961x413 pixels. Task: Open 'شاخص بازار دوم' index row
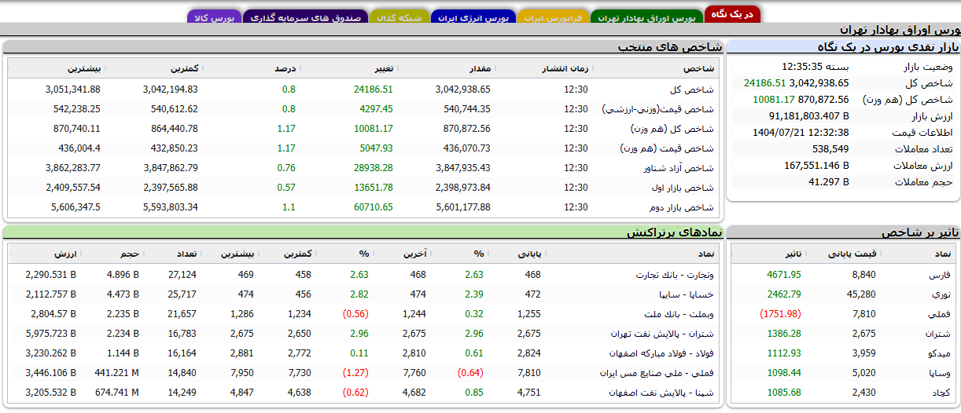tap(687, 207)
